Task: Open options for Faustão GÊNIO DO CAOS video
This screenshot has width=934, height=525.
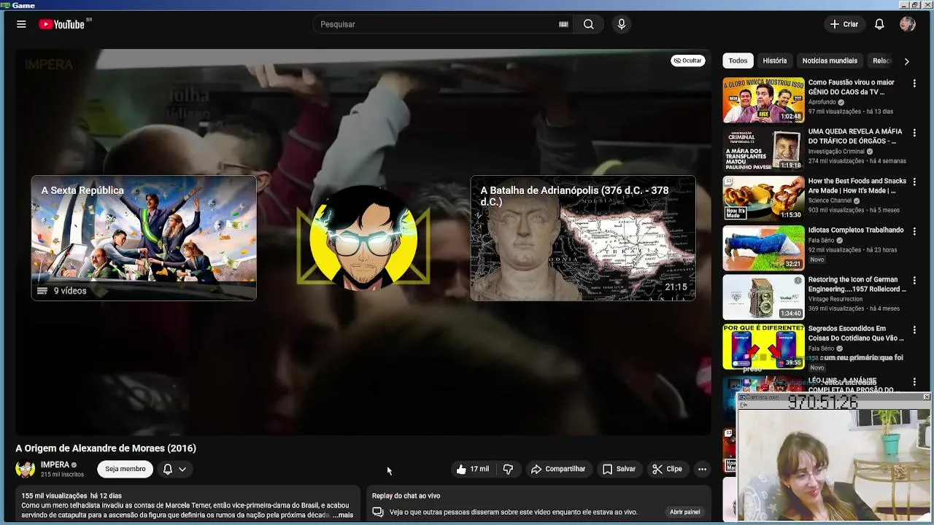Action: pos(914,84)
